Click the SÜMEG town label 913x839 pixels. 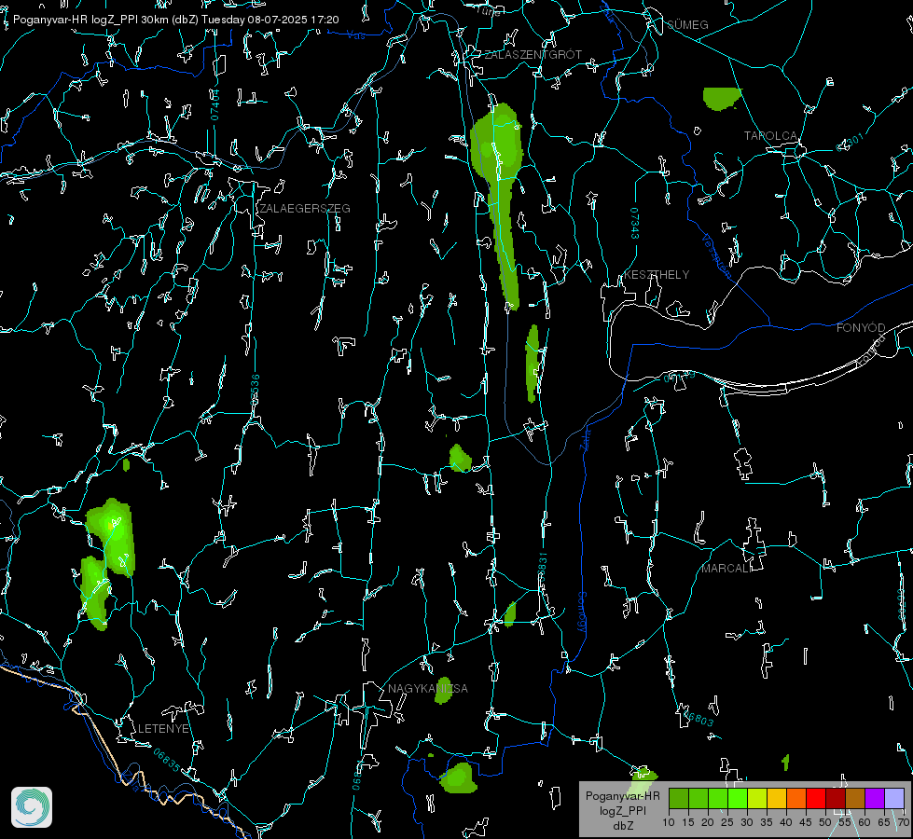[687, 24]
